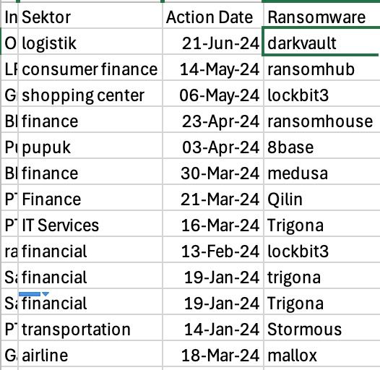Select the 13-Feb-24 date cell

(213, 250)
